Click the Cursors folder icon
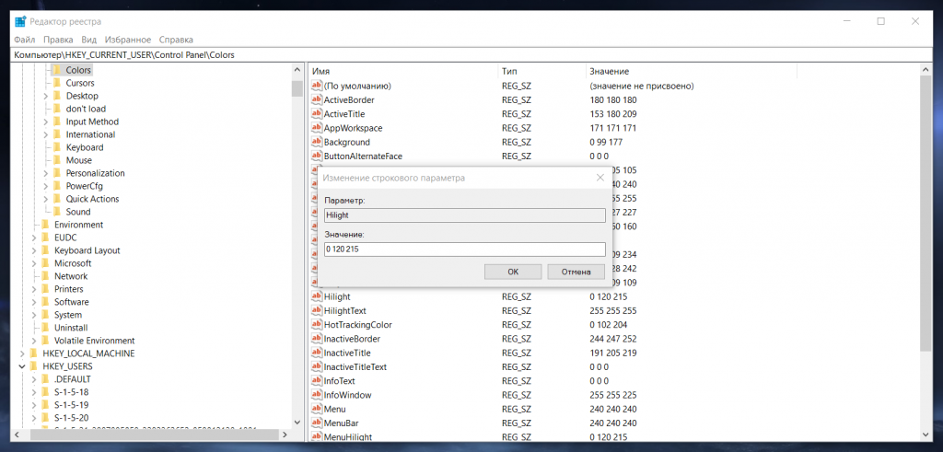 [x=57, y=83]
